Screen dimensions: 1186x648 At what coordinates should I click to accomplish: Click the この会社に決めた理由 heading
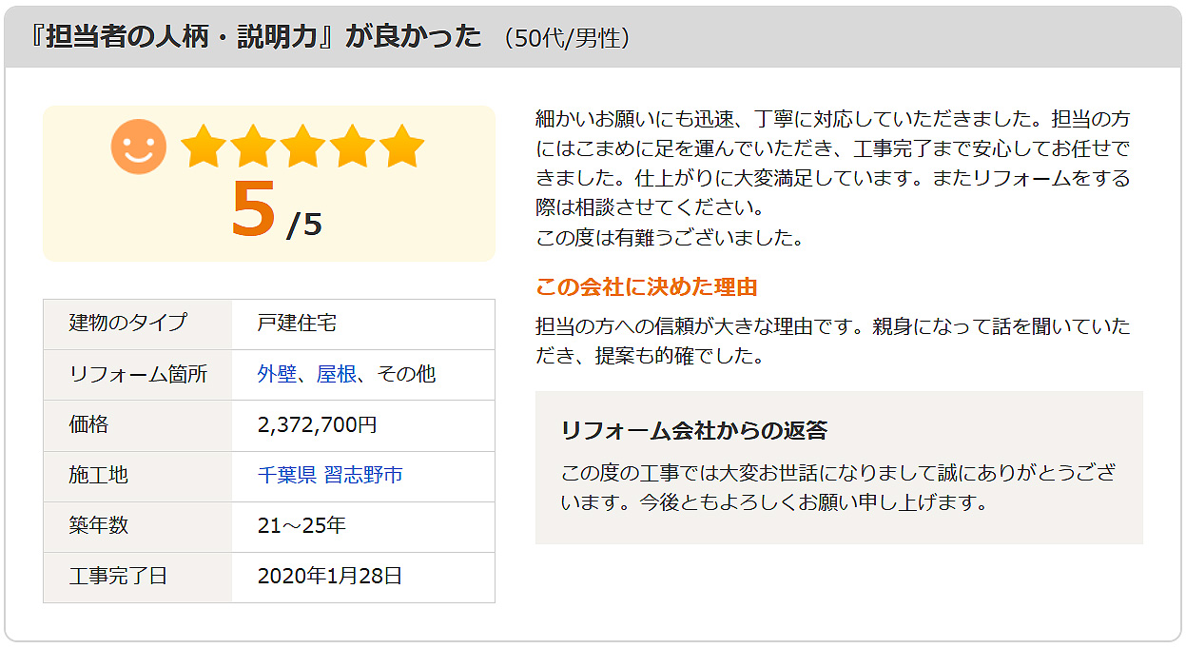(647, 286)
